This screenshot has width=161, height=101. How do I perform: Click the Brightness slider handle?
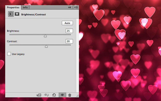click(x=45, y=36)
